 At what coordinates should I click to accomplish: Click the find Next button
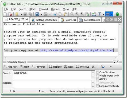tap(25, 67)
